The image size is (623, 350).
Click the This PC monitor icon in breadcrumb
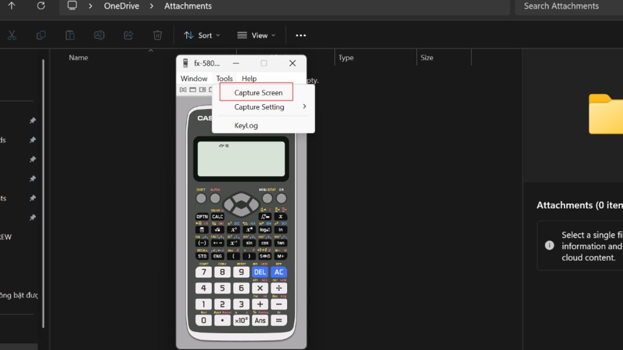tap(72, 6)
